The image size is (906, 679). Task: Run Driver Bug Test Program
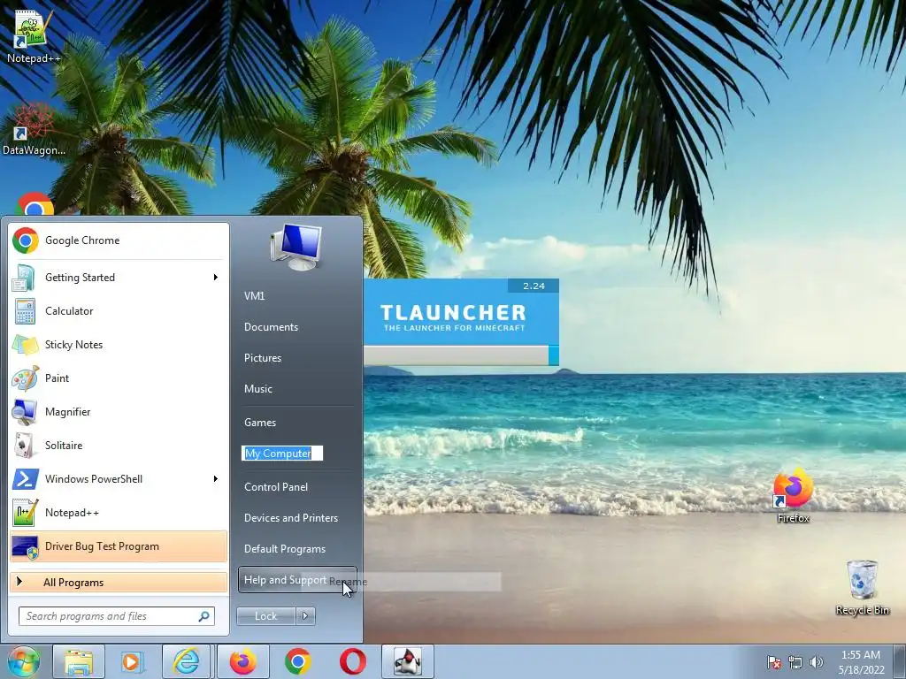click(119, 546)
